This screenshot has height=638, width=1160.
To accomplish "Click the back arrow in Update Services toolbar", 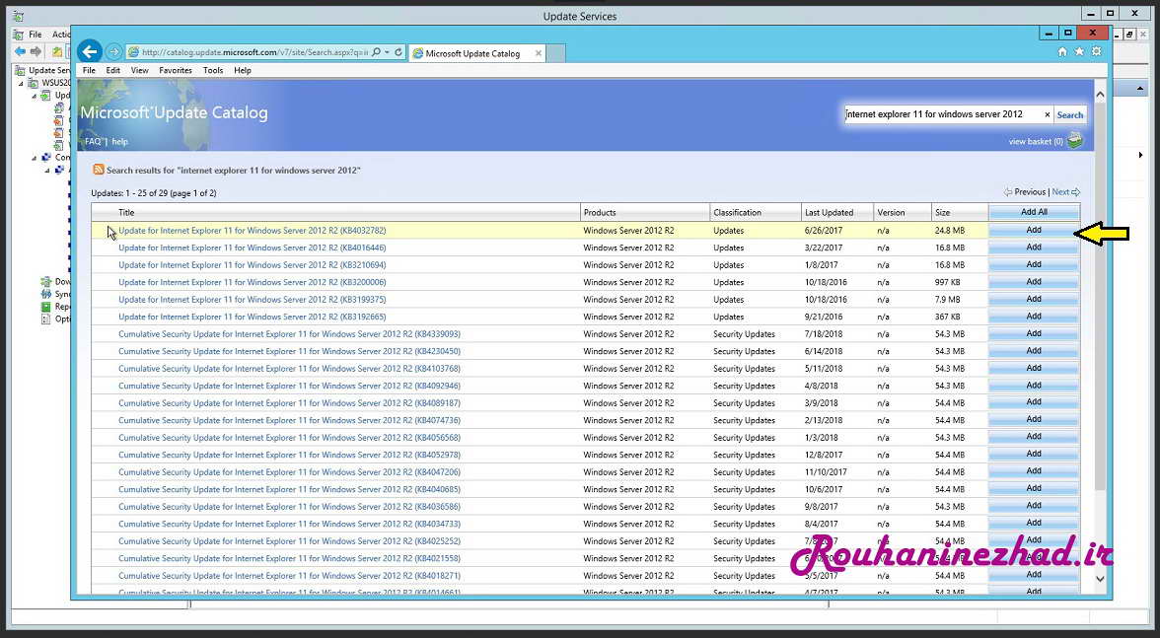I will click(20, 51).
